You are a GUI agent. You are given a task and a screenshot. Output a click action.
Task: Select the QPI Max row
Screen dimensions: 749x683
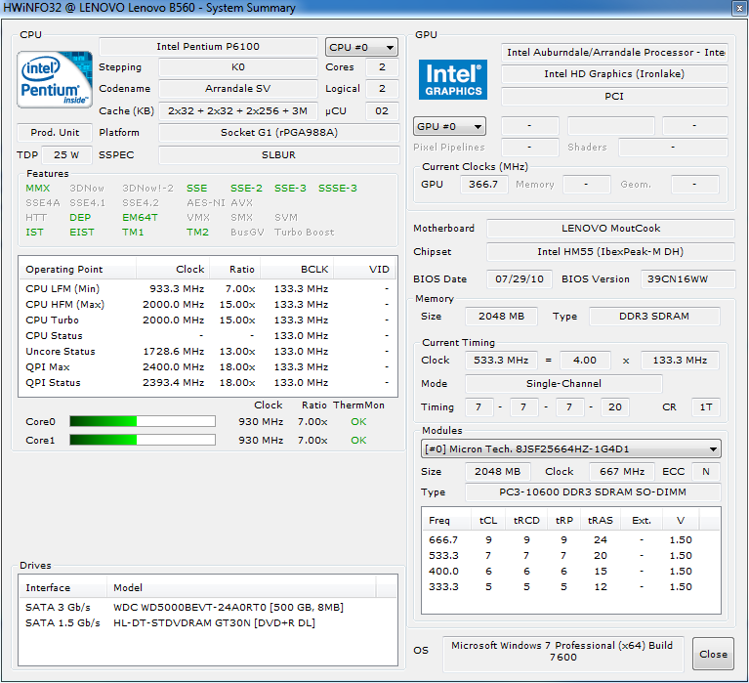(x=208, y=366)
